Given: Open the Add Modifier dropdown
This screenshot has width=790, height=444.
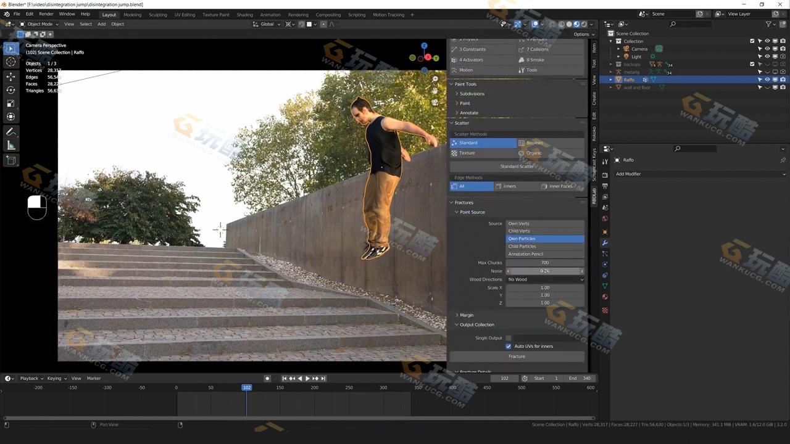Looking at the screenshot, I should (x=700, y=174).
